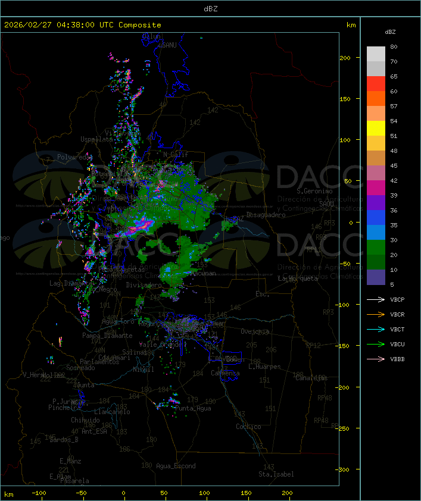Click the 'Sta.Isabel' map label
The height and width of the screenshot is (501, 421).
coord(276,474)
